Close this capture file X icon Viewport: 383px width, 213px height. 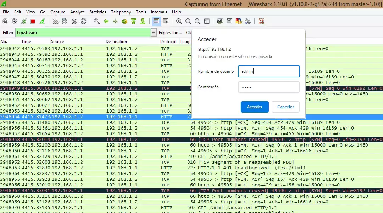click(74, 22)
